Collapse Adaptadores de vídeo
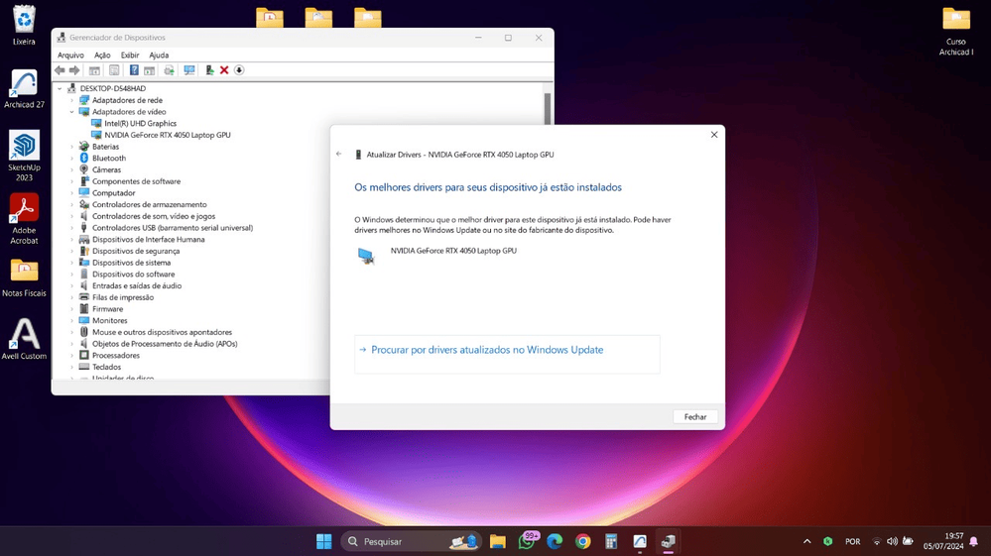Screen dimensions: 991x556 coord(72,112)
